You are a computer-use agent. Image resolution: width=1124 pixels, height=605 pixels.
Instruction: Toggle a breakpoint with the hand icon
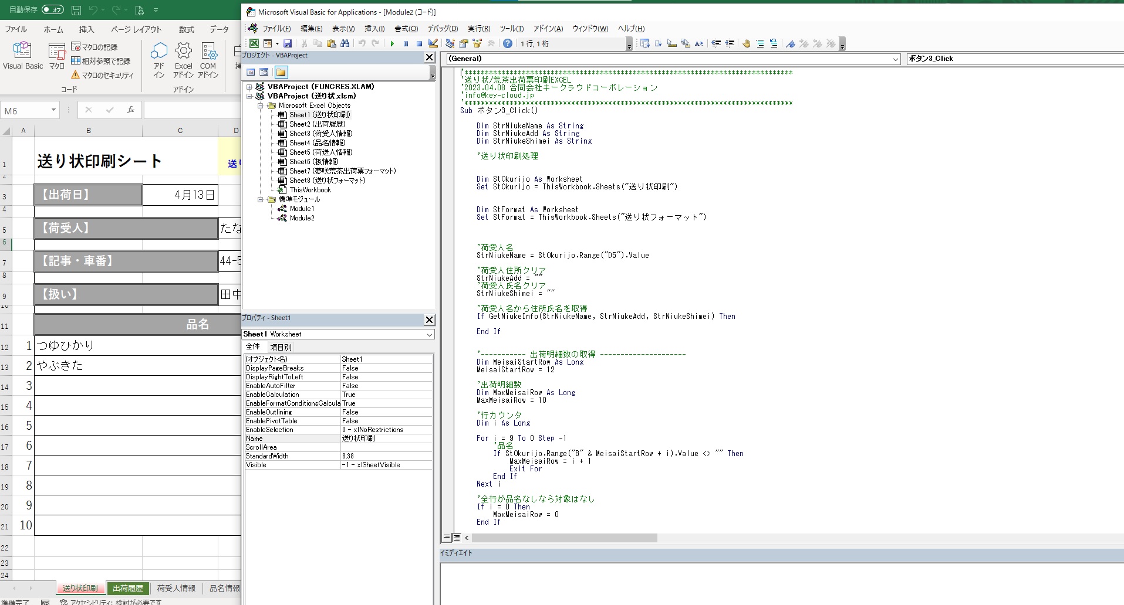[746, 43]
